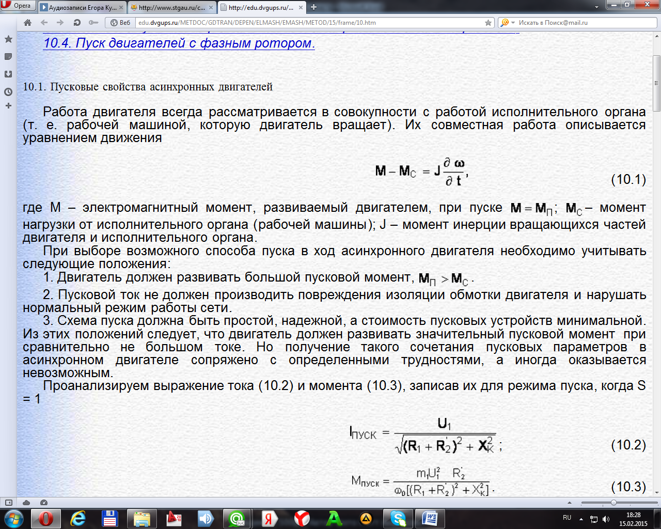Open Skype from the taskbar

398,518
